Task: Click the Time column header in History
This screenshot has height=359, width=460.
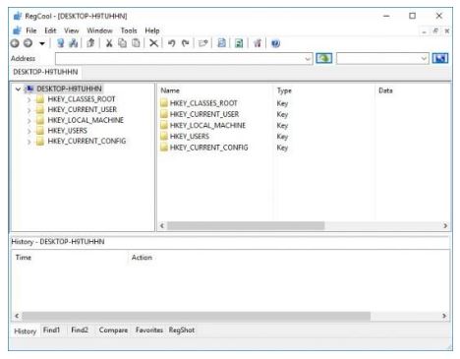Action: [x=24, y=258]
